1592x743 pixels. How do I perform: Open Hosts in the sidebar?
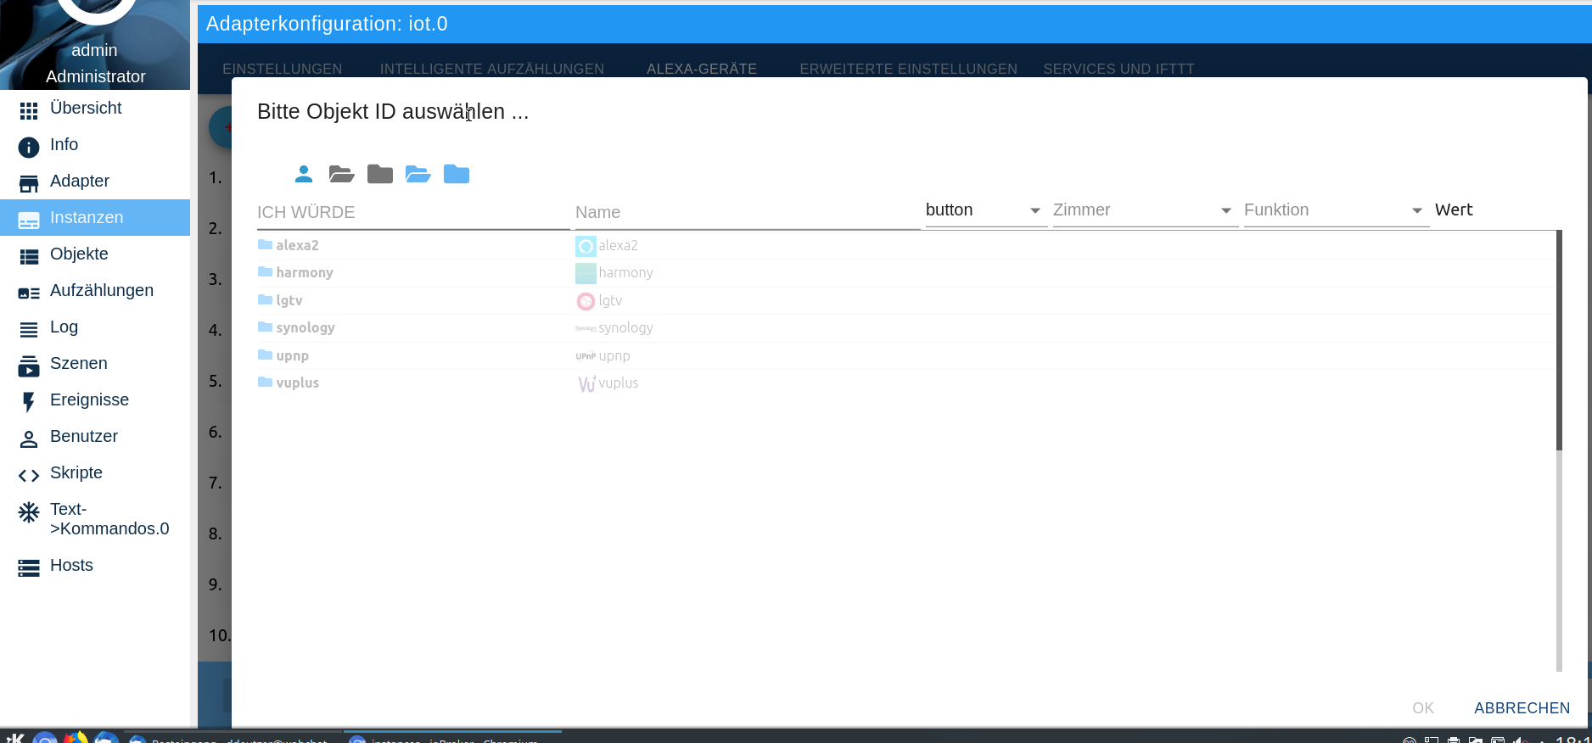click(x=95, y=566)
